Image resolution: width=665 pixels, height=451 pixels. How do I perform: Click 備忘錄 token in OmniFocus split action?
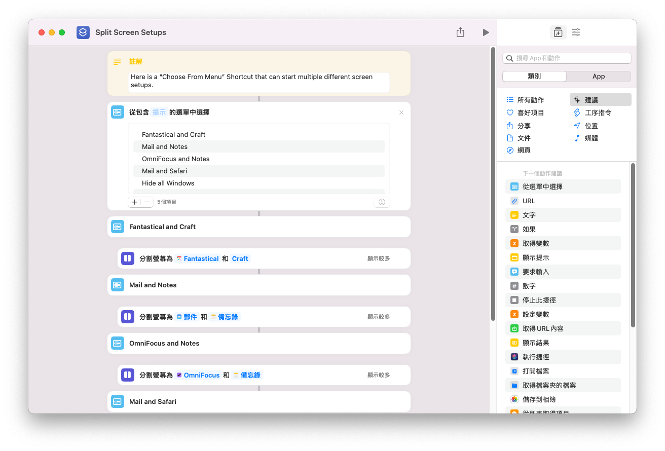pyautogui.click(x=247, y=375)
